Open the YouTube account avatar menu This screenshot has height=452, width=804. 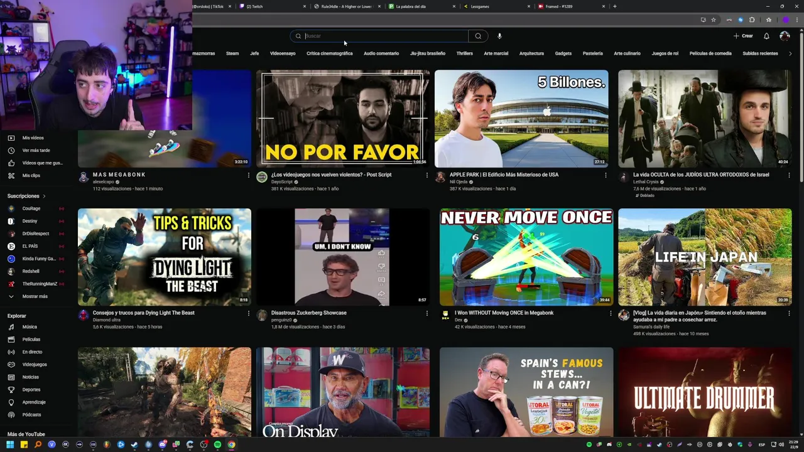[785, 36]
